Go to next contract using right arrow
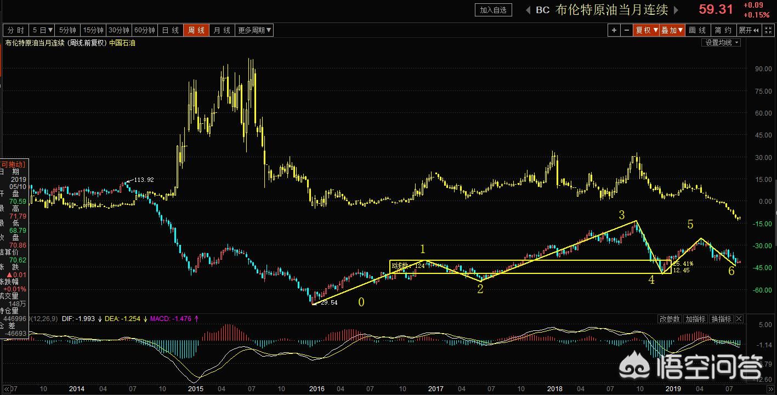 click(x=676, y=10)
